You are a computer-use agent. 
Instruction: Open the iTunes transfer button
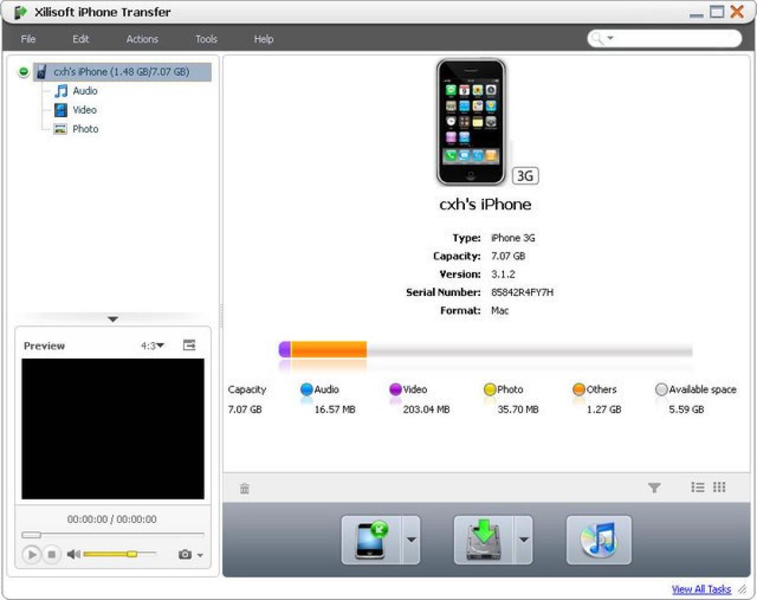(x=597, y=539)
